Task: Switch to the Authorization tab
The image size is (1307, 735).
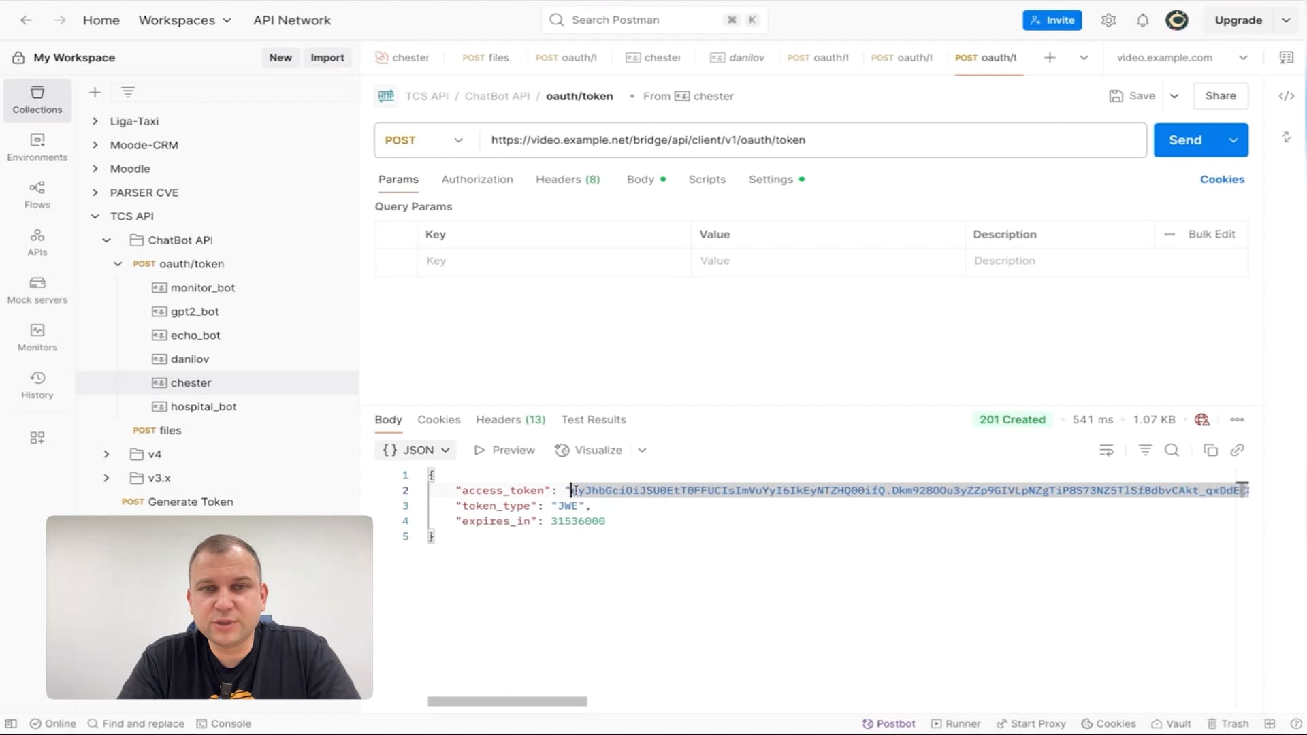Action: point(477,179)
